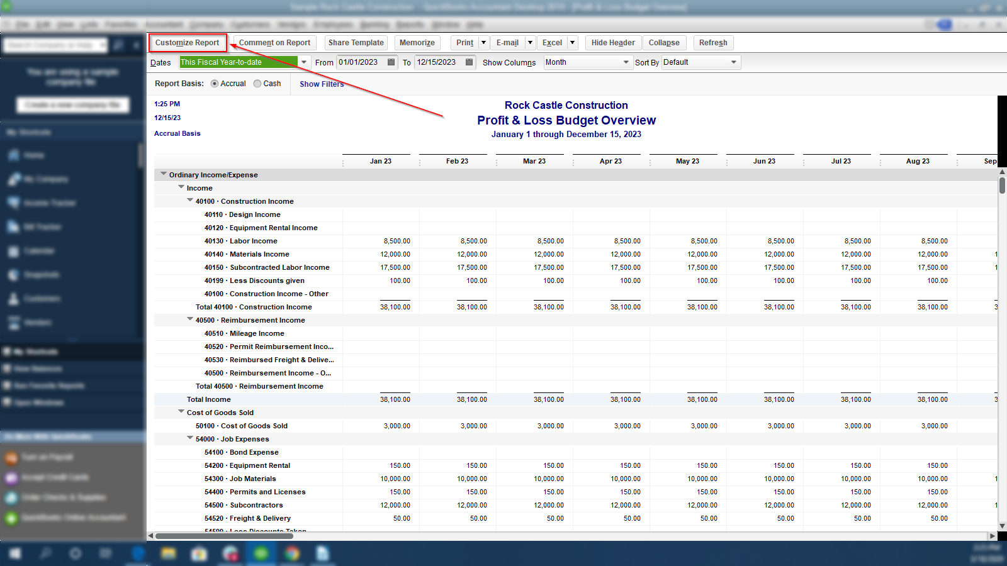Open Bill Tracker in the sidebar

point(35,227)
